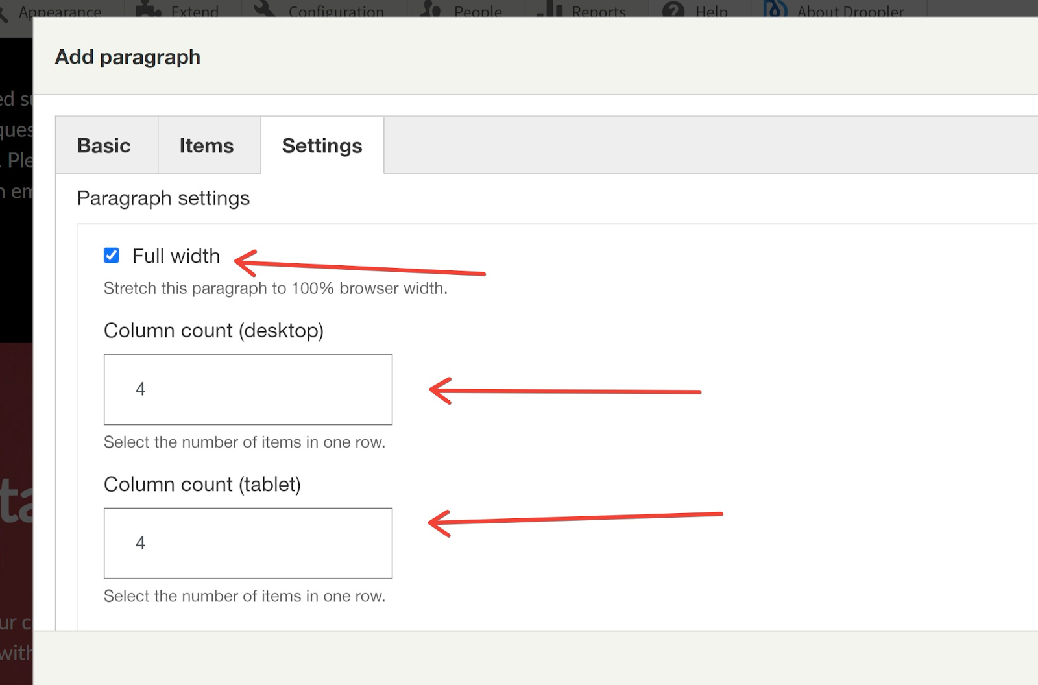The height and width of the screenshot is (685, 1038).
Task: Go to the People menu label
Action: coord(477,11)
